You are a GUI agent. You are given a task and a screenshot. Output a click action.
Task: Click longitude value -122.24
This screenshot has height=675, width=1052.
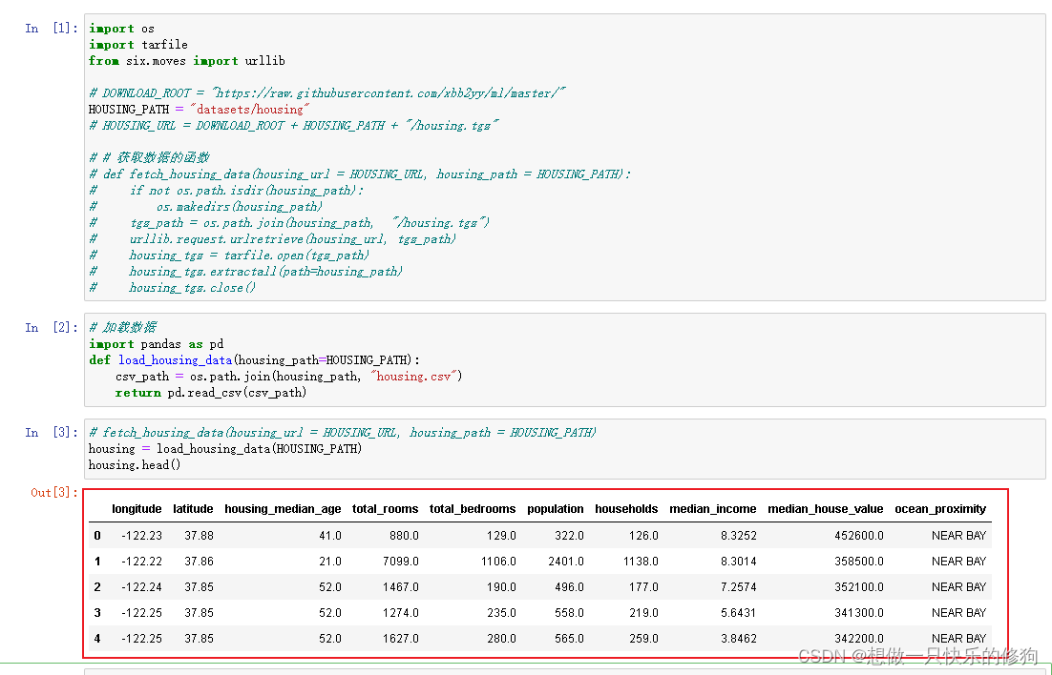(x=141, y=587)
